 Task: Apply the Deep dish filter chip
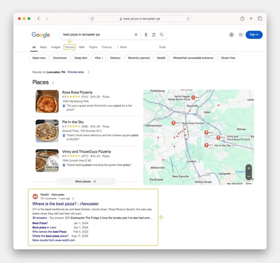point(81,58)
